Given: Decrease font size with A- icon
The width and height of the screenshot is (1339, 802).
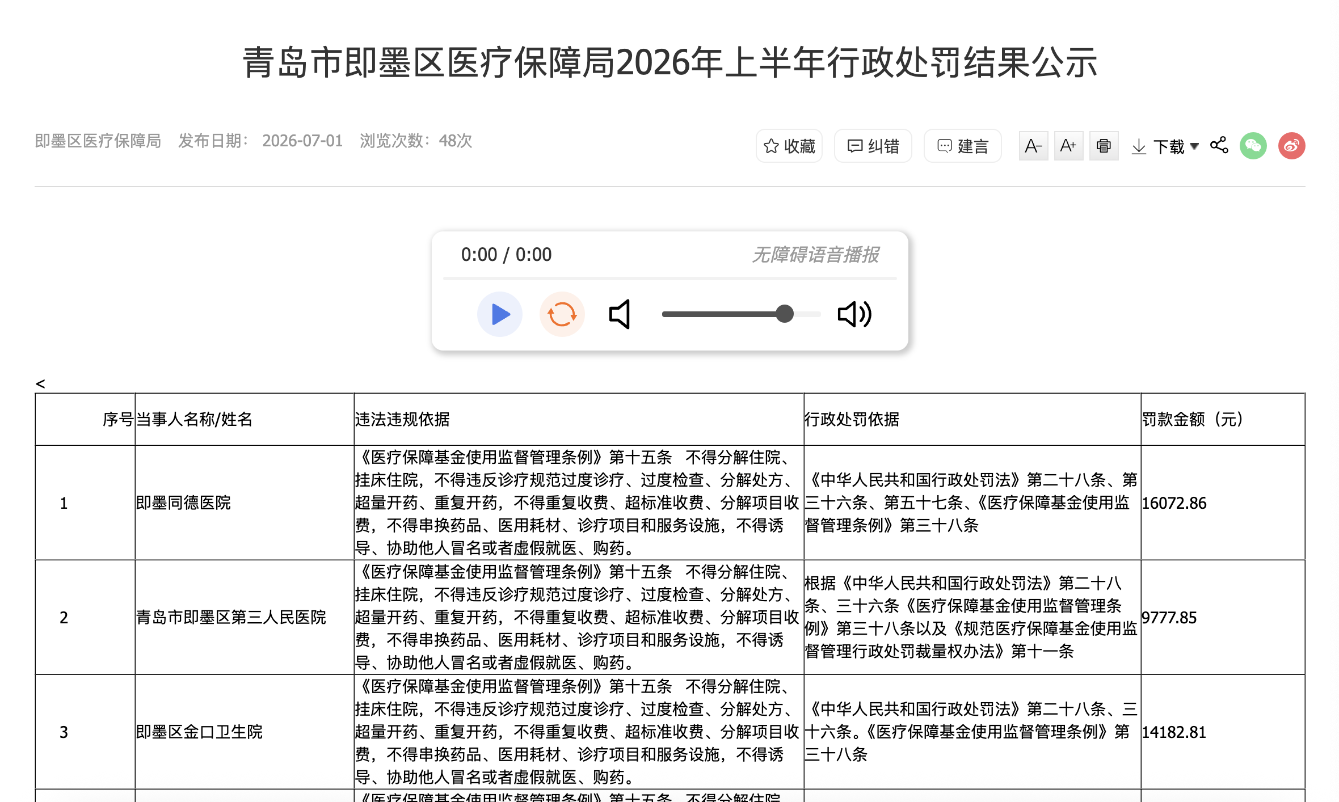Looking at the screenshot, I should point(1033,146).
